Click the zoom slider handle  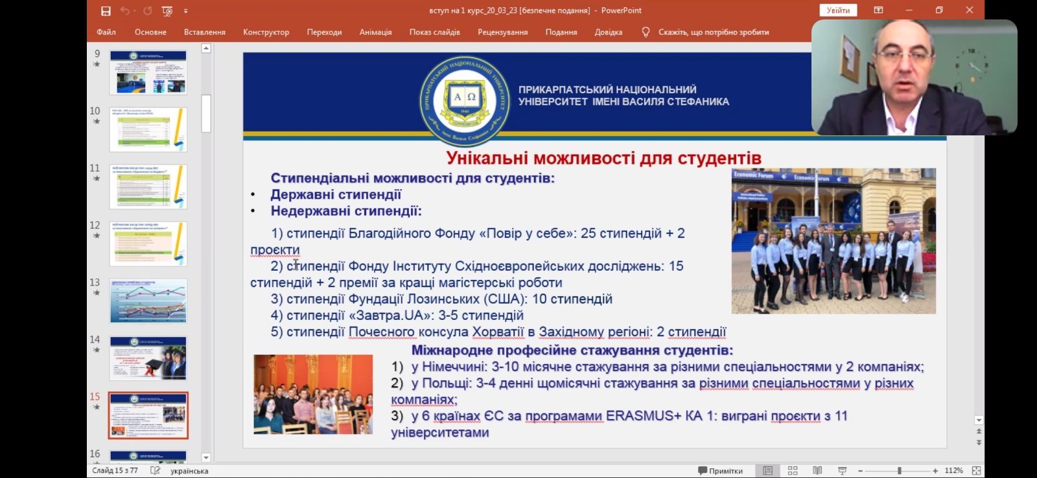coord(900,471)
